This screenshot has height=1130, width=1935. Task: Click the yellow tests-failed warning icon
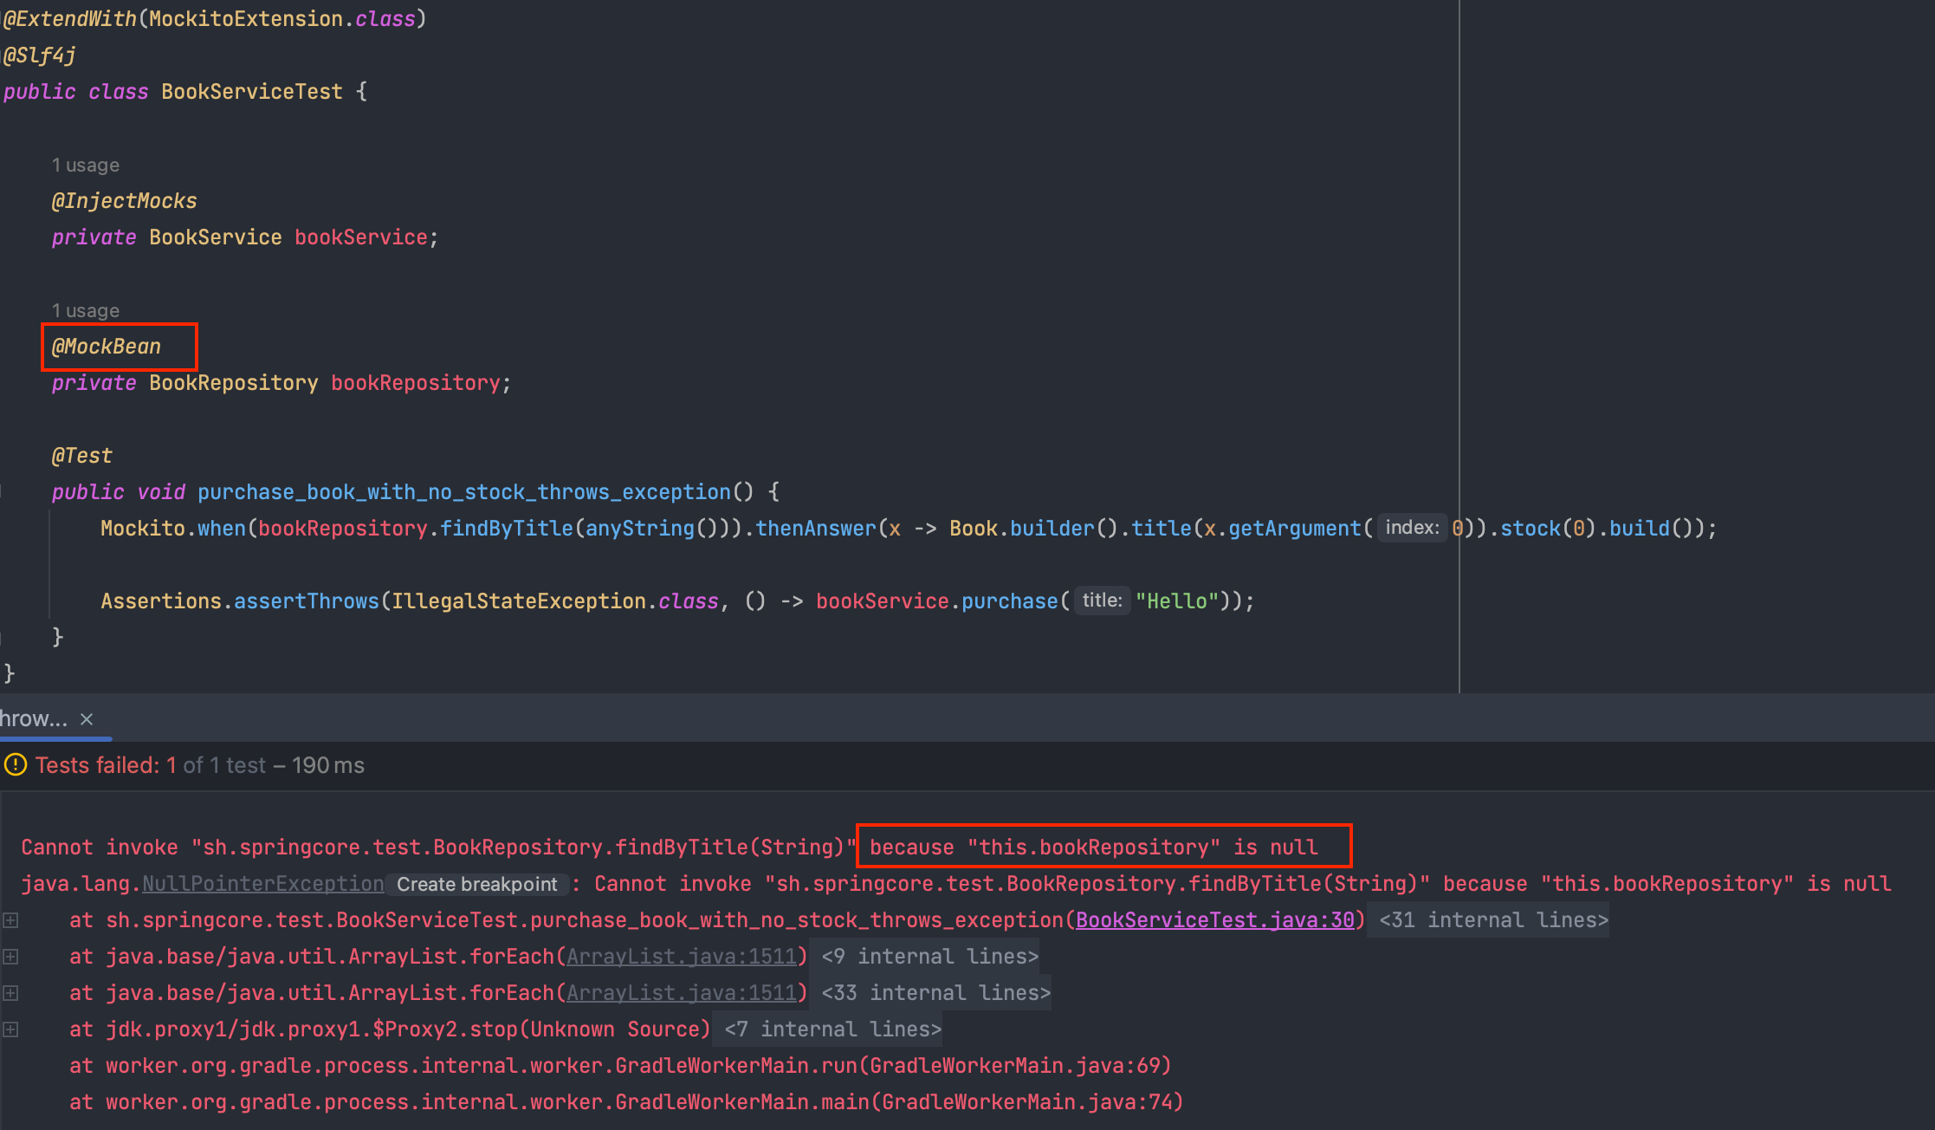[15, 765]
